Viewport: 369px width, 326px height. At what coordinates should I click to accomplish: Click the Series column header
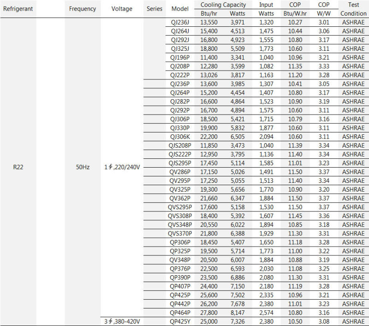pyautogui.click(x=155, y=9)
